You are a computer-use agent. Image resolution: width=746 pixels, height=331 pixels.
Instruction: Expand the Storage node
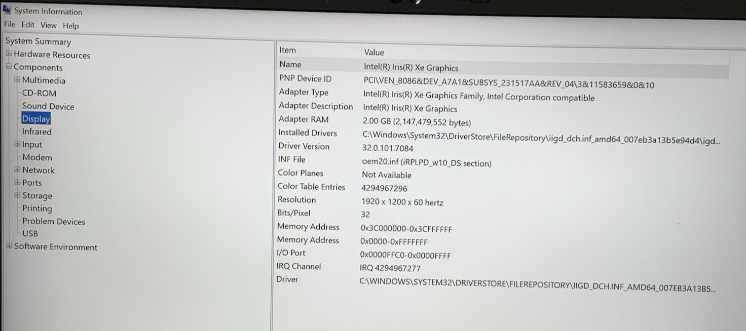(x=17, y=195)
